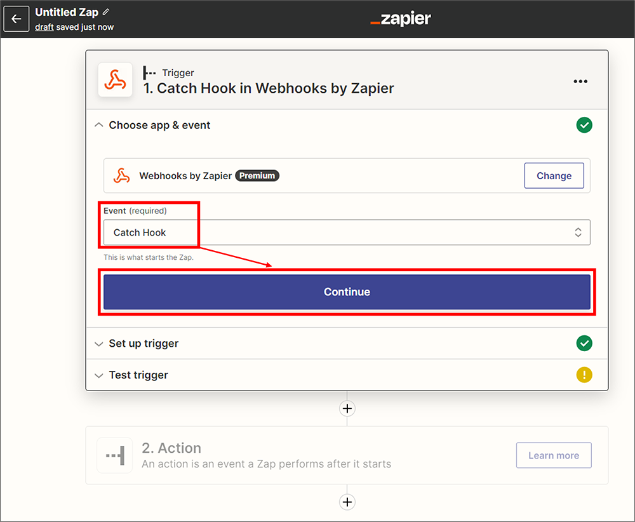Select the 2. Action step card
This screenshot has width=635, height=522.
pyautogui.click(x=347, y=455)
